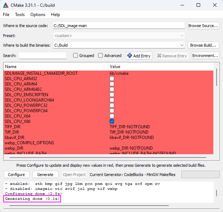
Task: Click the Current Generator label
Action: (x=132, y=174)
